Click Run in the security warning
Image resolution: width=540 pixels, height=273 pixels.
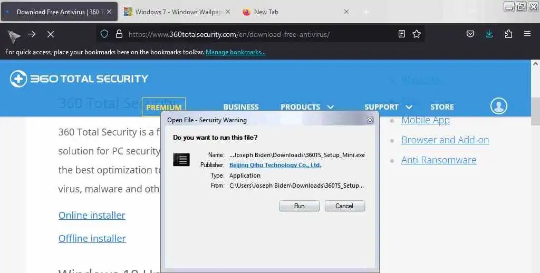point(300,206)
